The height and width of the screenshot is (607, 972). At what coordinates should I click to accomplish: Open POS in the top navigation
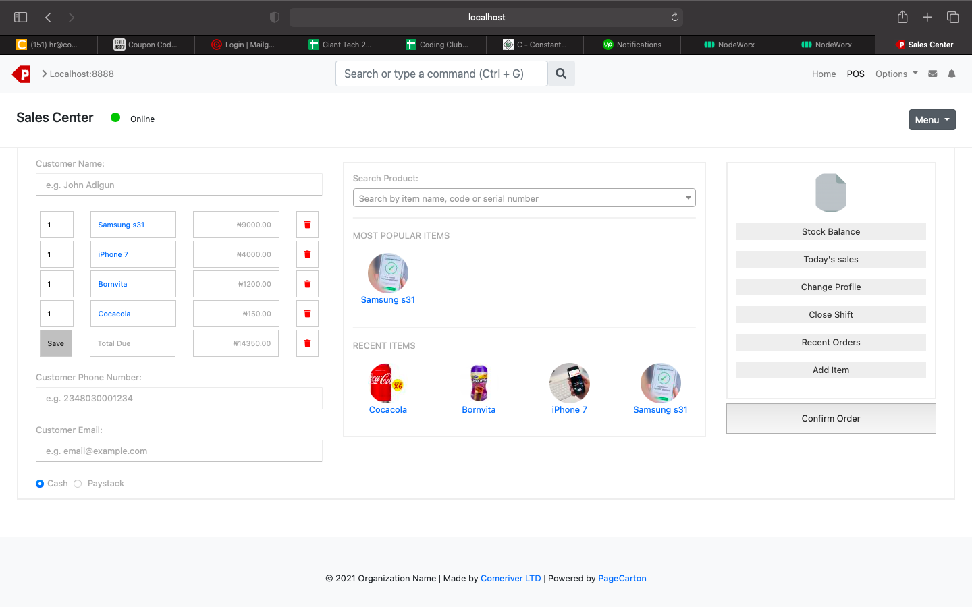pos(855,74)
